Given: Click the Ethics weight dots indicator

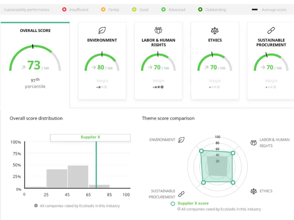Looking at the screenshot, I should (x=215, y=87).
